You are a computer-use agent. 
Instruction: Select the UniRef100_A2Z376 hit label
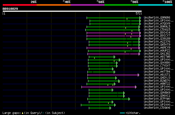[x=157, y=42]
